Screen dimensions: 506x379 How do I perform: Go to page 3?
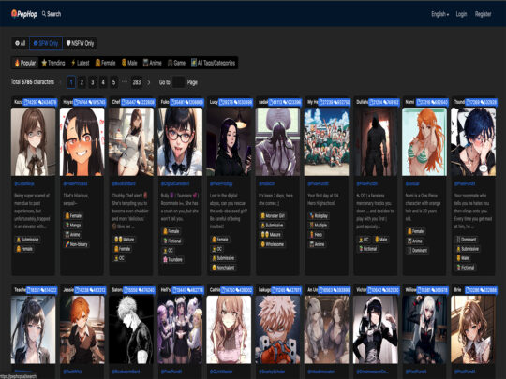tap(92, 82)
